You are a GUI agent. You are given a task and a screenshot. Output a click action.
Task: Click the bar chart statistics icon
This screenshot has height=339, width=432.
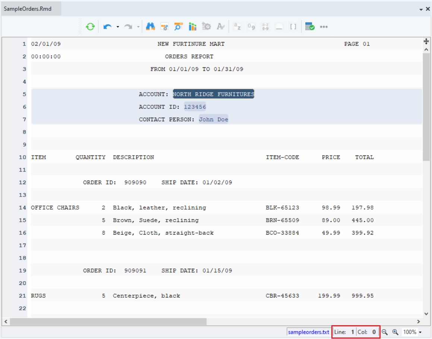[192, 27]
